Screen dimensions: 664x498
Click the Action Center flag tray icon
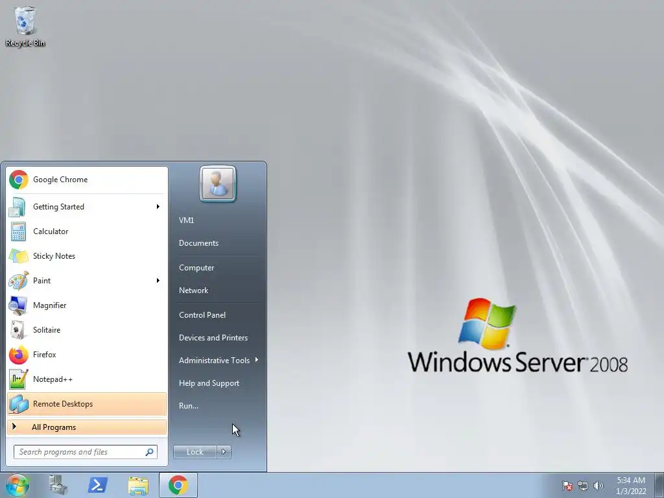(x=567, y=486)
